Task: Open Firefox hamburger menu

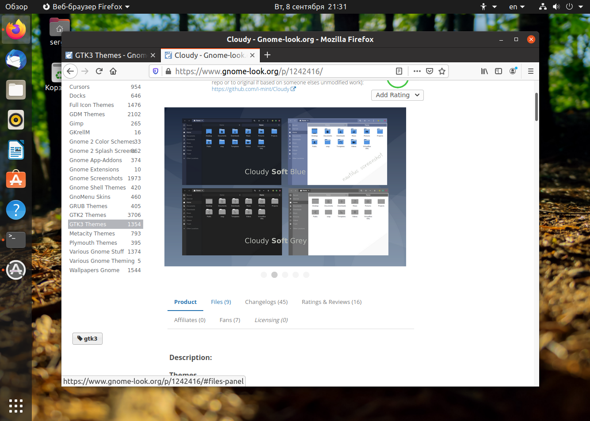Action: click(531, 71)
